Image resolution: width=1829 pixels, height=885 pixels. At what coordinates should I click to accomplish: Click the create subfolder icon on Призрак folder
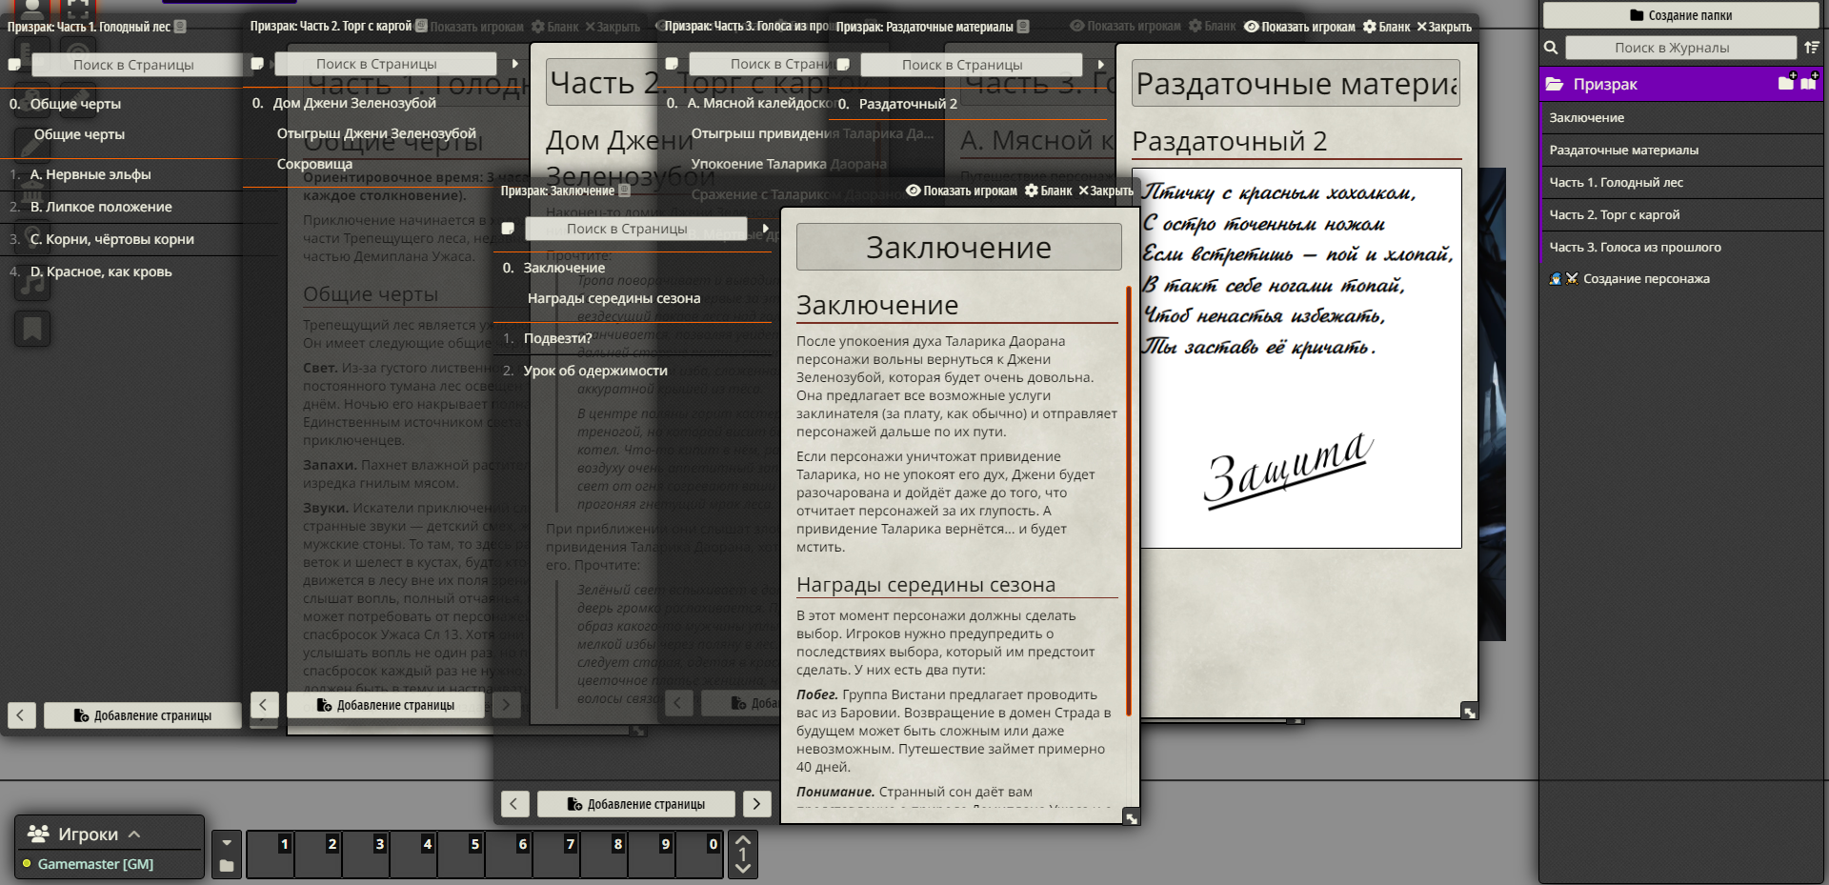coord(1786,83)
